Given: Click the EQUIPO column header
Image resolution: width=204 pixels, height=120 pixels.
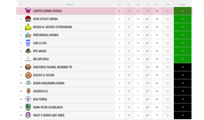Looking at the screenshot, I should tap(70, 5).
